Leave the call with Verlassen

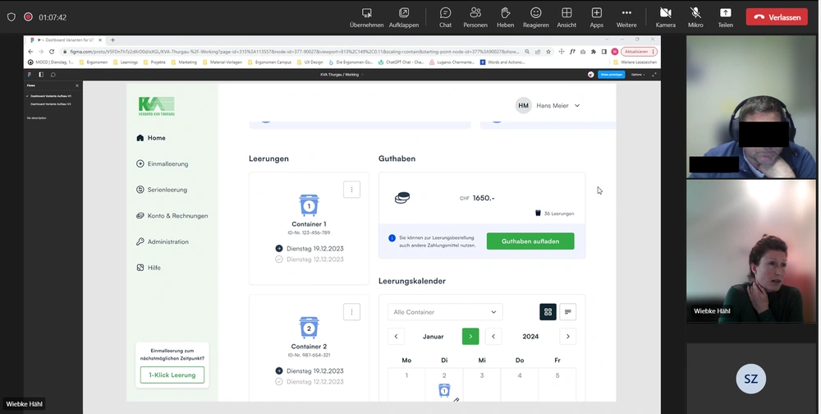(x=777, y=16)
